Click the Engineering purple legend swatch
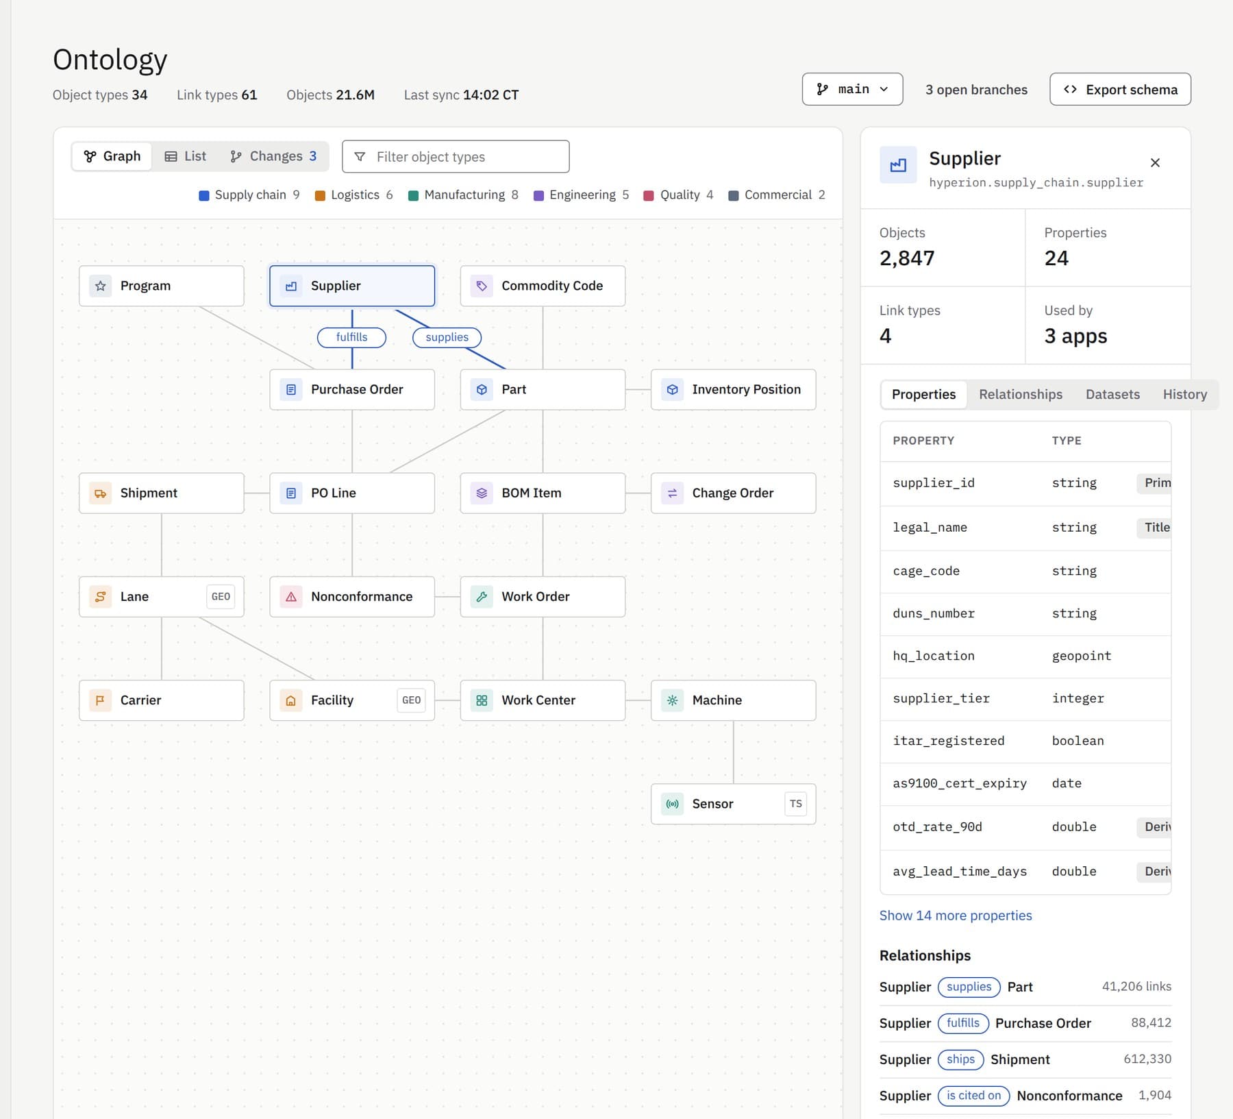The height and width of the screenshot is (1119, 1233). pyautogui.click(x=538, y=196)
